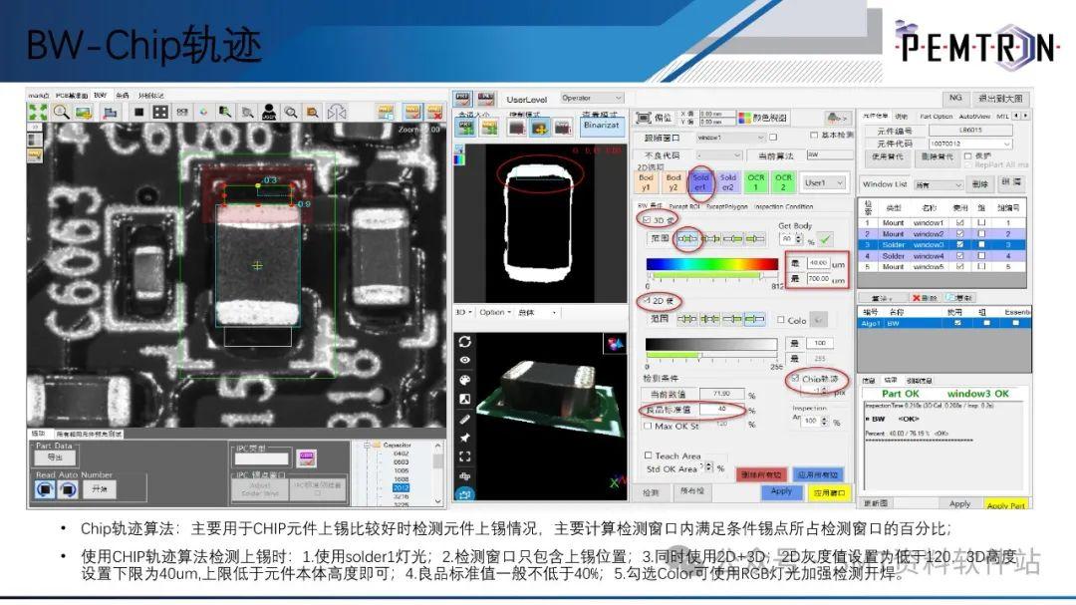Click the 偏位 offset alignment icon
Screen dimensions: 1076x605
click(x=642, y=116)
